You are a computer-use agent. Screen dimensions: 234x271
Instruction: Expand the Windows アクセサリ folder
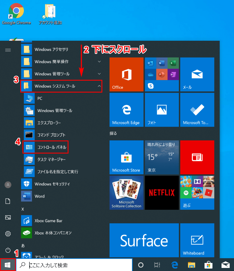tap(62, 49)
